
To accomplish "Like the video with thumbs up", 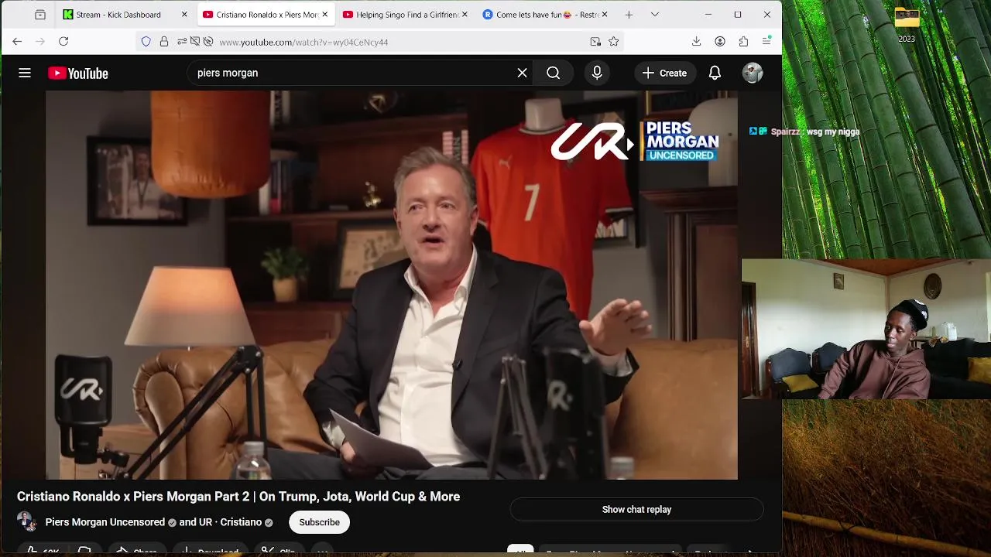I will tap(41, 551).
